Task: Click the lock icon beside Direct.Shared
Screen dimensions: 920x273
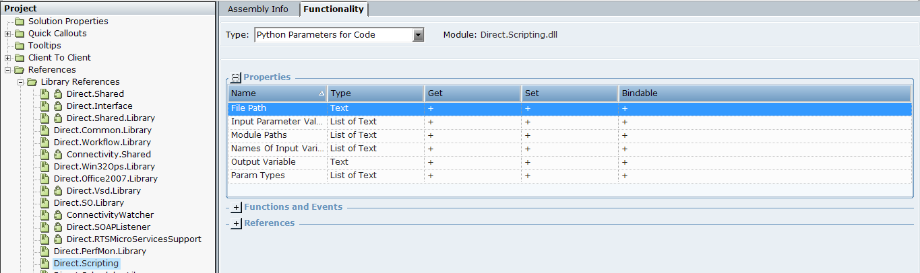Action: (58, 94)
